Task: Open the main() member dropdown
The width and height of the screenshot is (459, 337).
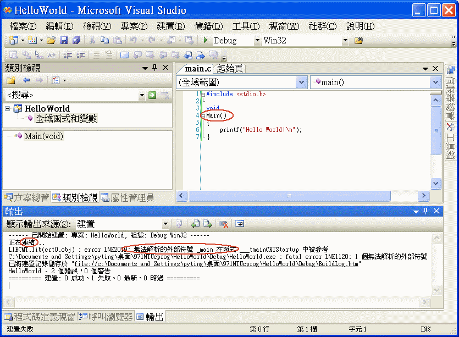Action: pyautogui.click(x=435, y=82)
